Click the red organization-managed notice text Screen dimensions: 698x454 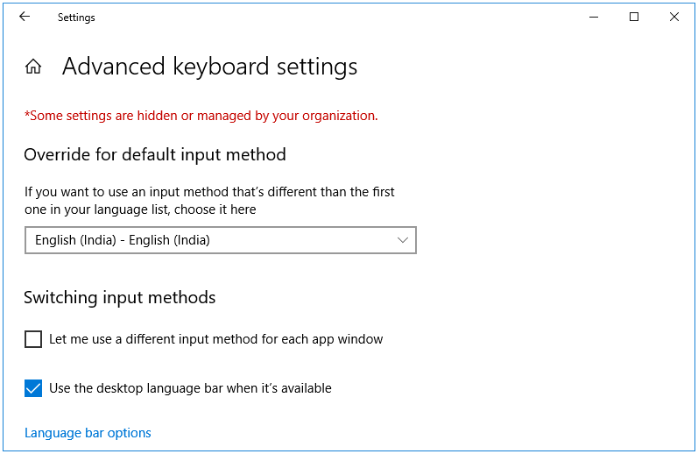point(201,116)
